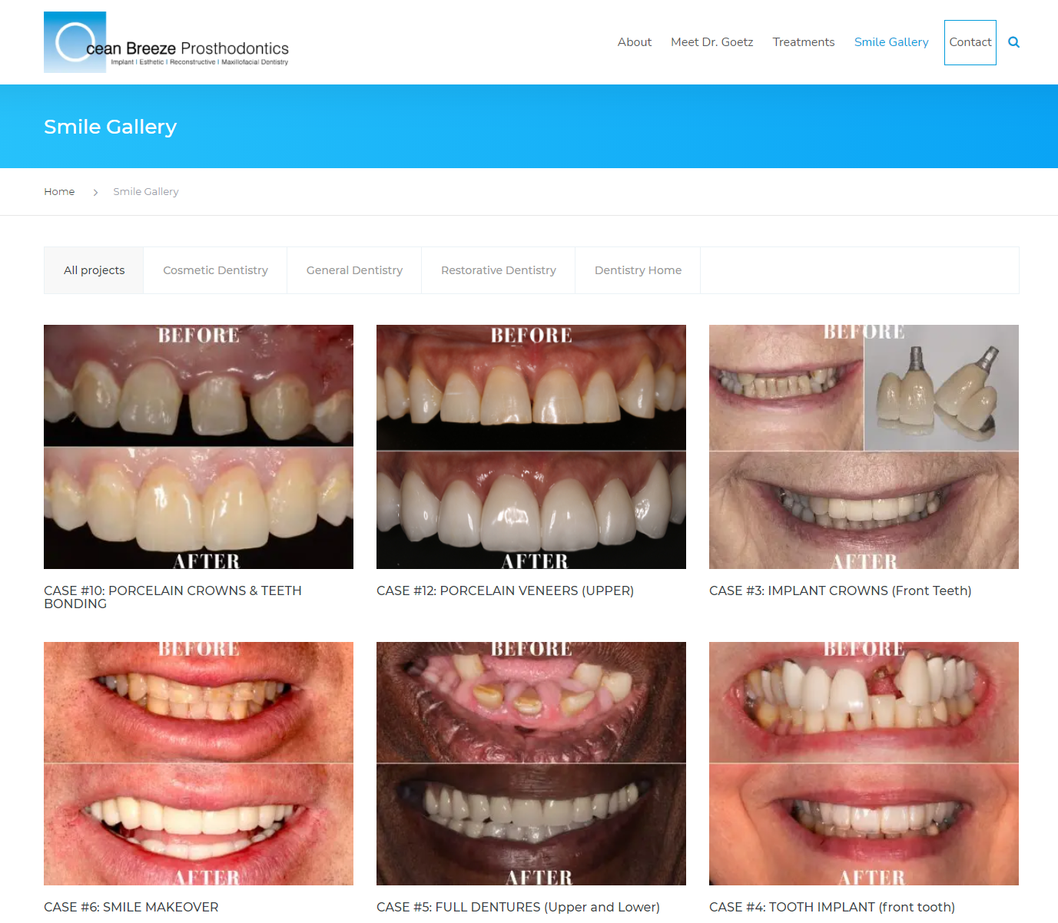This screenshot has height=923, width=1058.
Task: Select the Dentistry Home filter
Action: 638,270
